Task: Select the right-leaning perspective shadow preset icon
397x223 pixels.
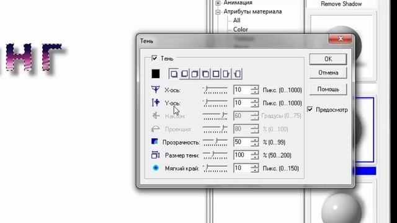Action: tap(226, 74)
